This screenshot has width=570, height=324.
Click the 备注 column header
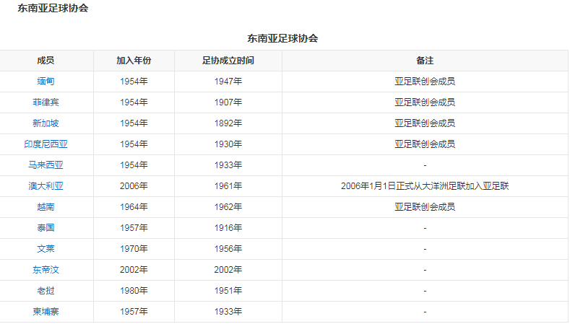[x=425, y=61]
